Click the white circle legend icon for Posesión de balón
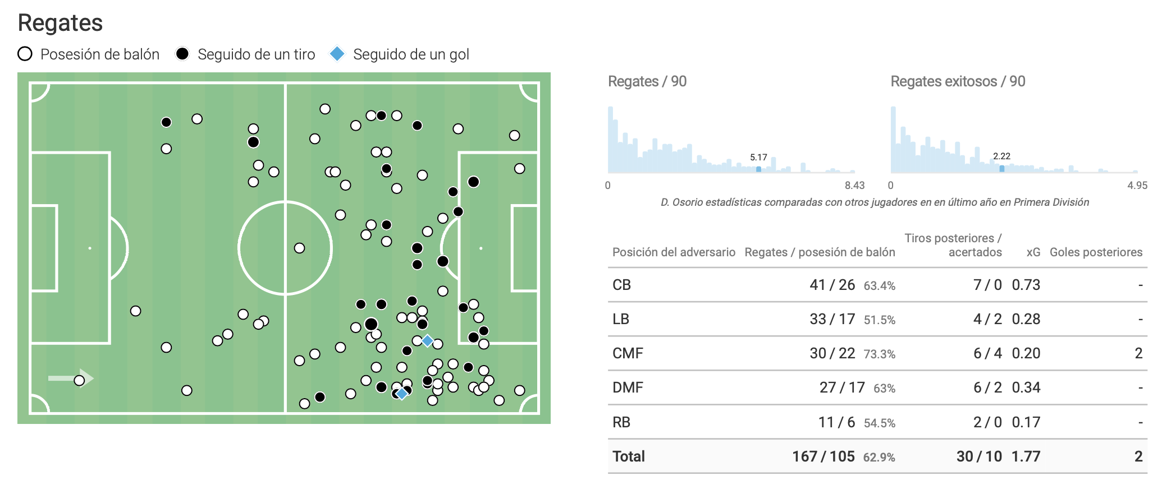1162x489 pixels. 25,54
